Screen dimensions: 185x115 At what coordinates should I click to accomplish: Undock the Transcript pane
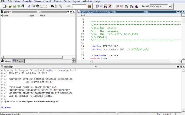181,66
